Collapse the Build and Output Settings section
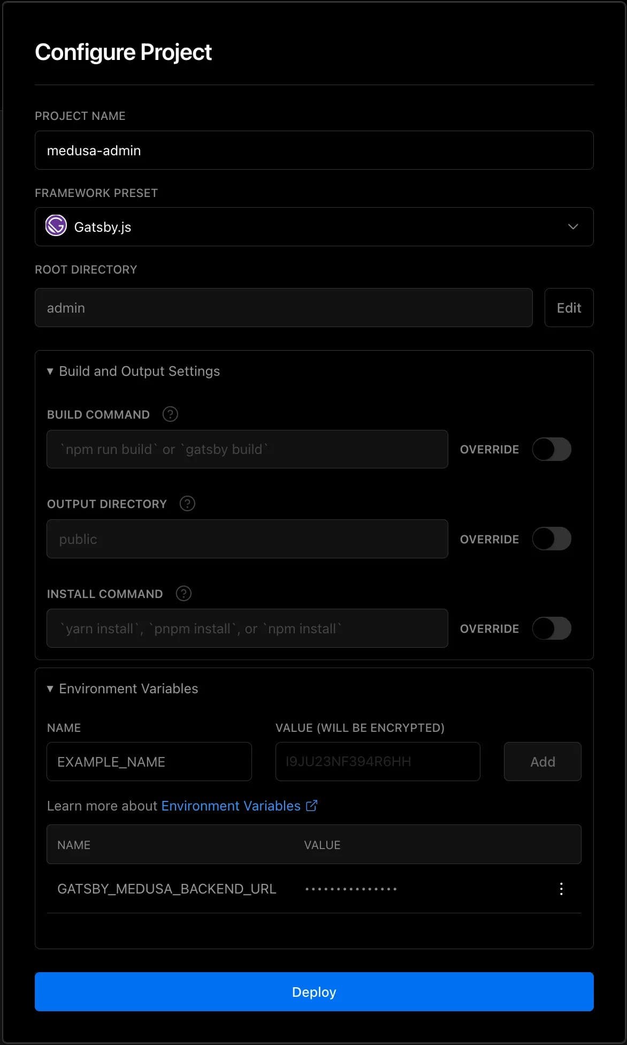 pos(133,371)
